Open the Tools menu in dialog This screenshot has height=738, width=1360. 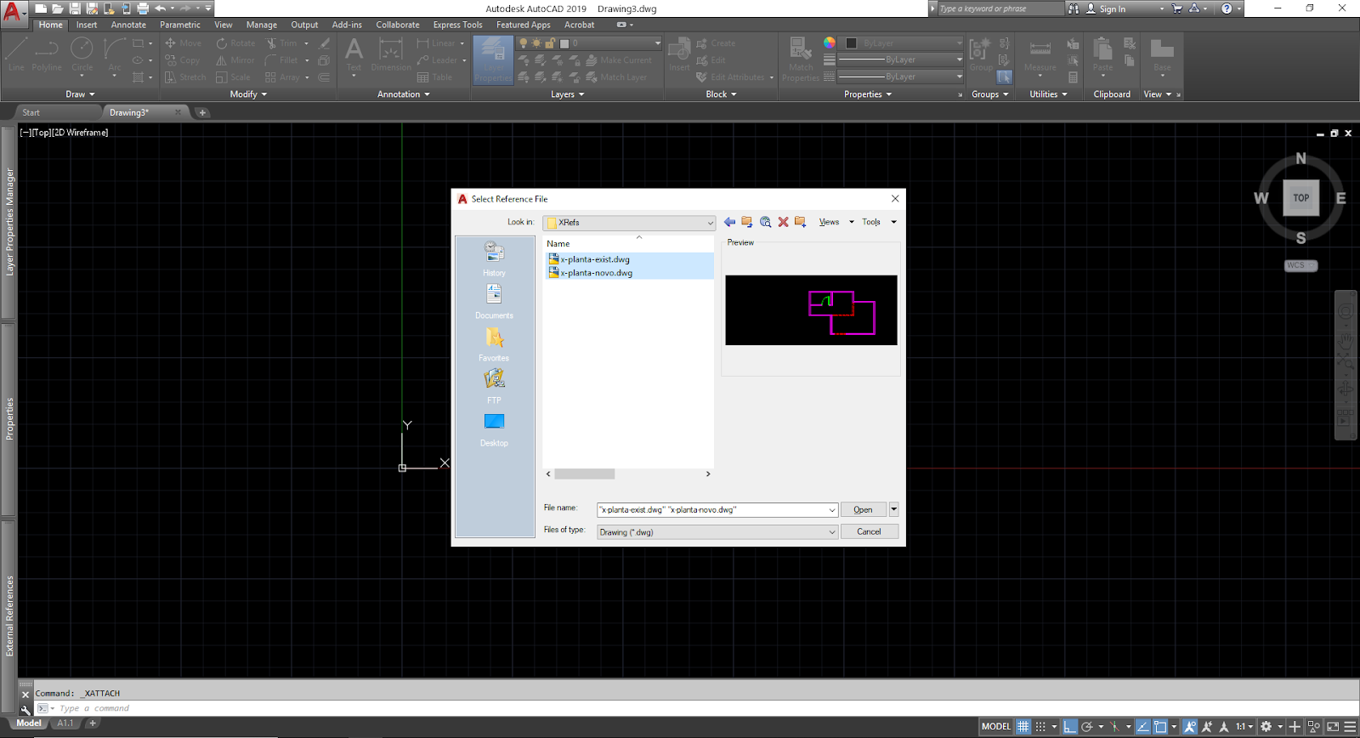click(x=879, y=222)
